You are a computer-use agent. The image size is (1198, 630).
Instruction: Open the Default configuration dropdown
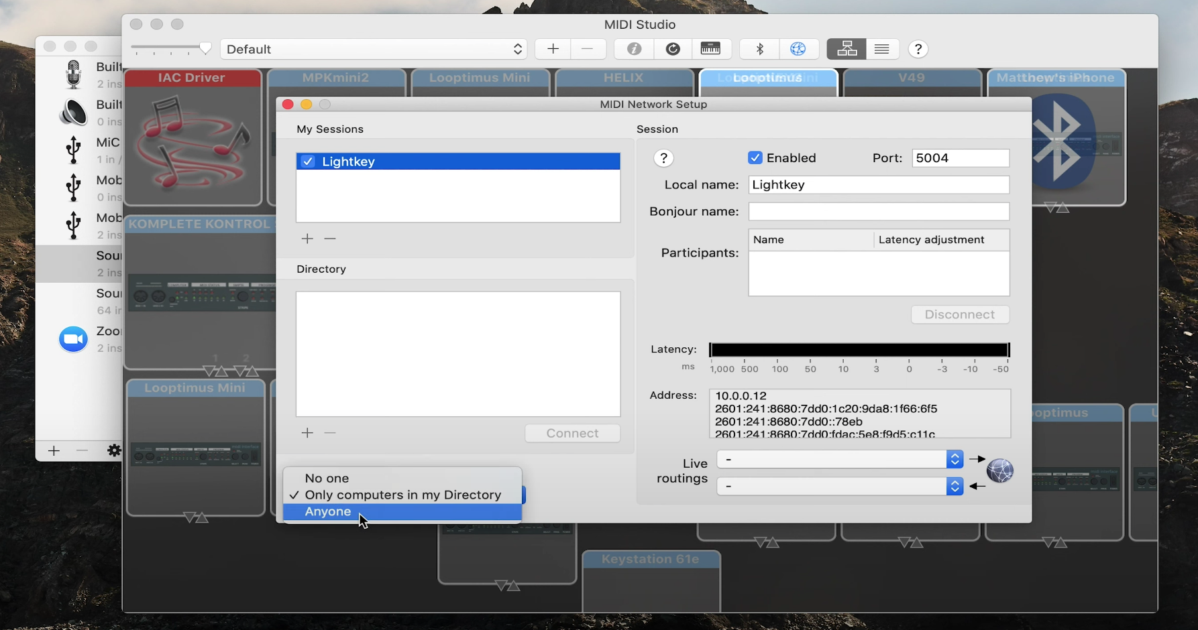click(x=374, y=49)
